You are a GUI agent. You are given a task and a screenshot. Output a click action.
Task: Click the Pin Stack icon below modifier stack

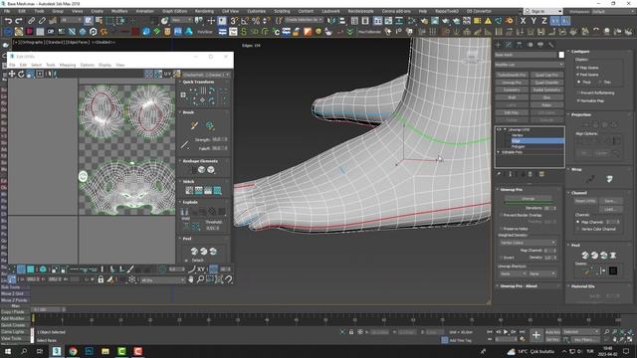coord(499,174)
